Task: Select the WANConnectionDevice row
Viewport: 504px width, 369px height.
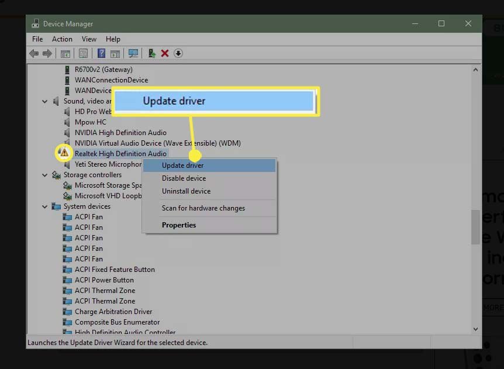Action: click(x=111, y=80)
